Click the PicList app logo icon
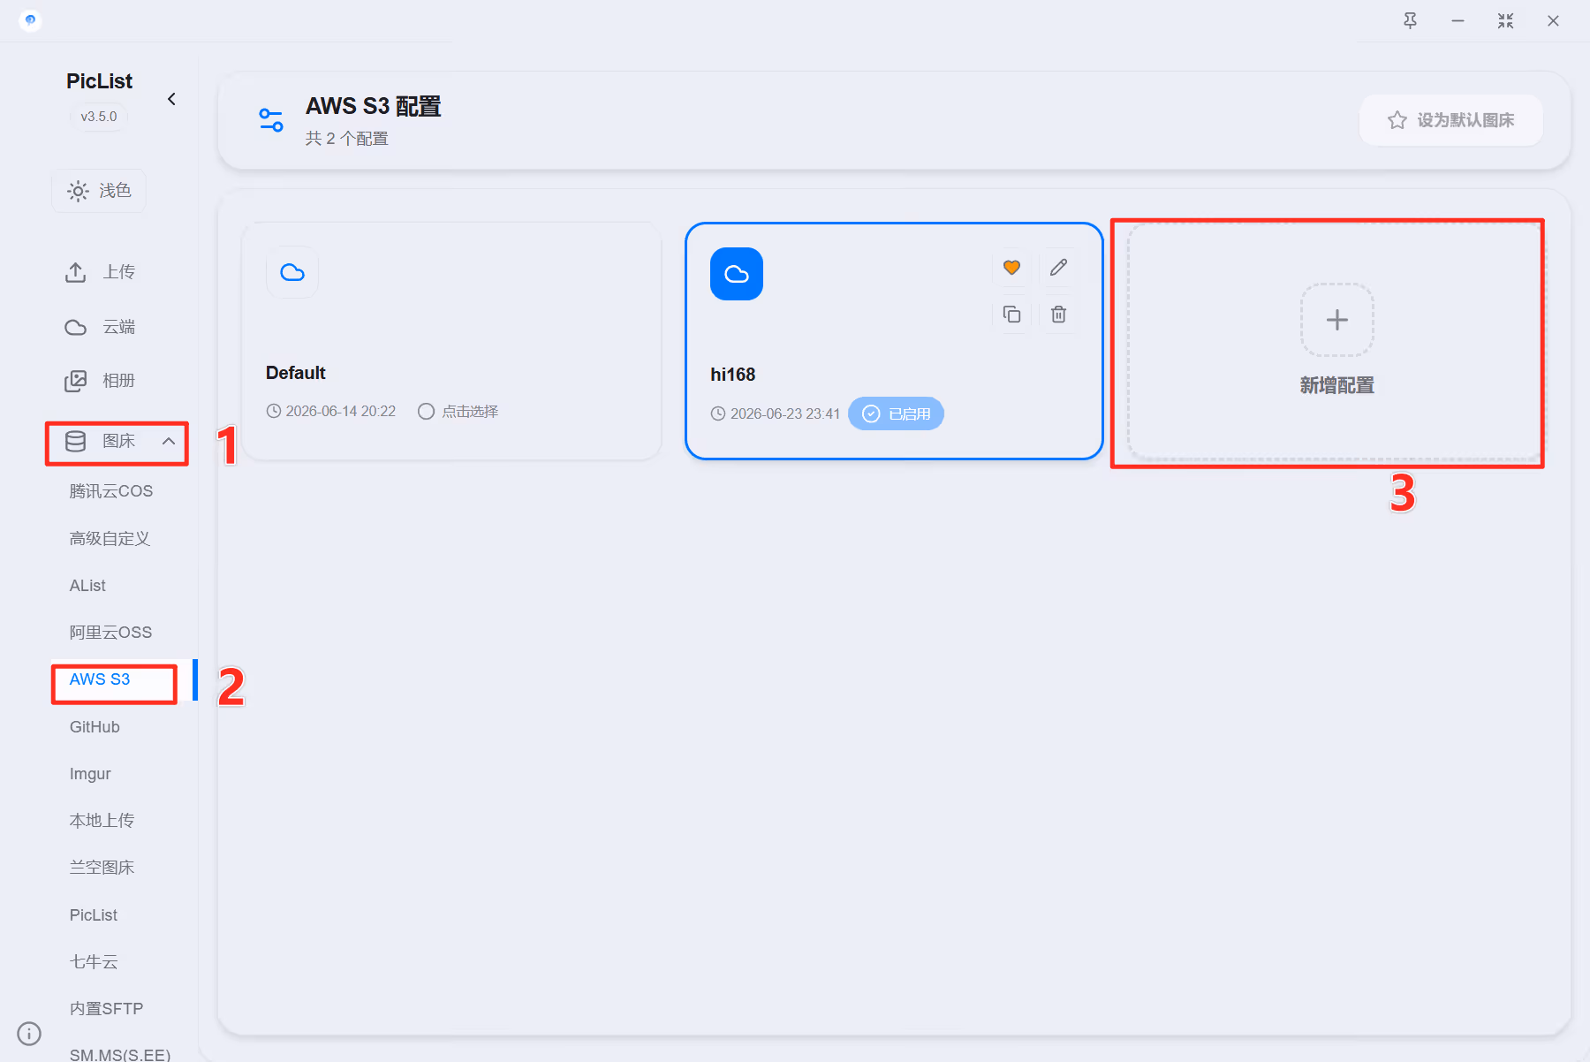This screenshot has height=1062, width=1590. [x=30, y=20]
